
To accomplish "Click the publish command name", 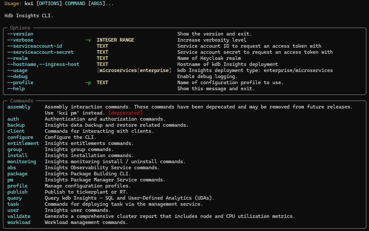I will pos(17,192).
